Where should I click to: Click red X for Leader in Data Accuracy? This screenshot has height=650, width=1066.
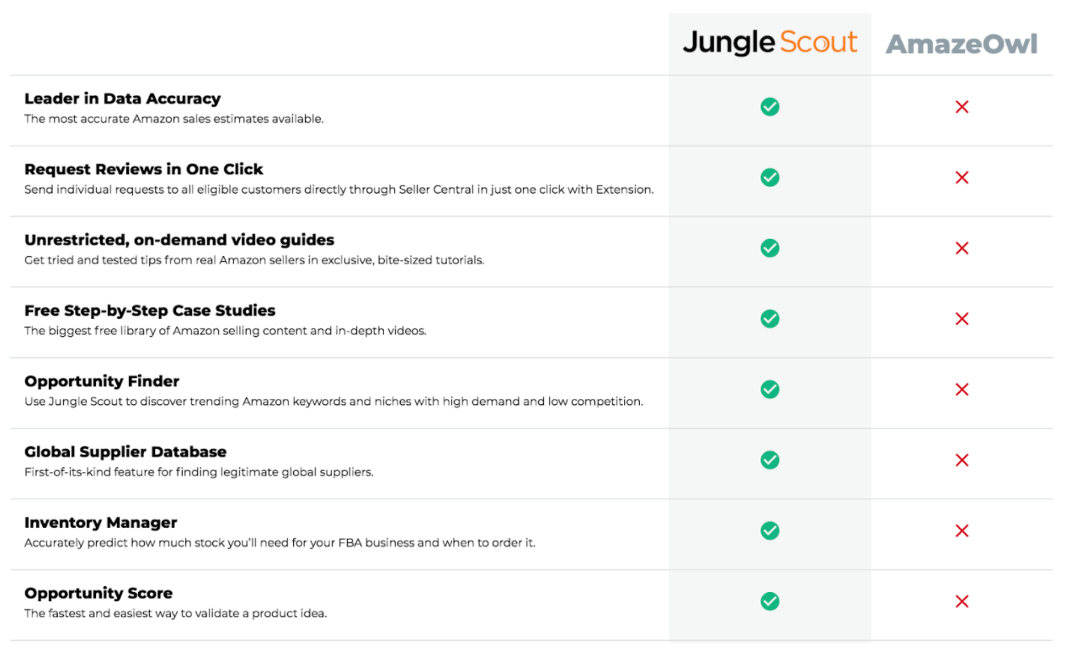click(962, 107)
